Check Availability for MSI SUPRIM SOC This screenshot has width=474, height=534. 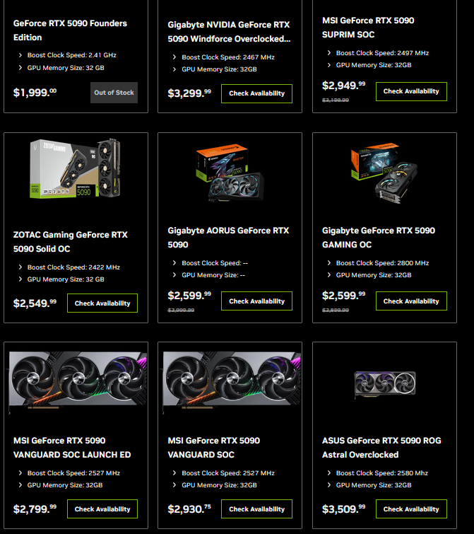pyautogui.click(x=411, y=91)
